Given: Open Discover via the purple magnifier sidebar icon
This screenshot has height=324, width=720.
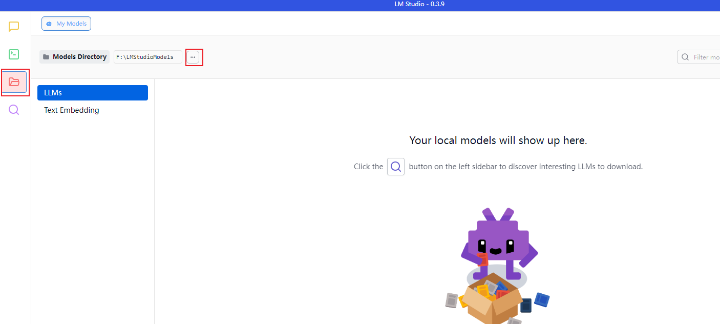Looking at the screenshot, I should 14,110.
